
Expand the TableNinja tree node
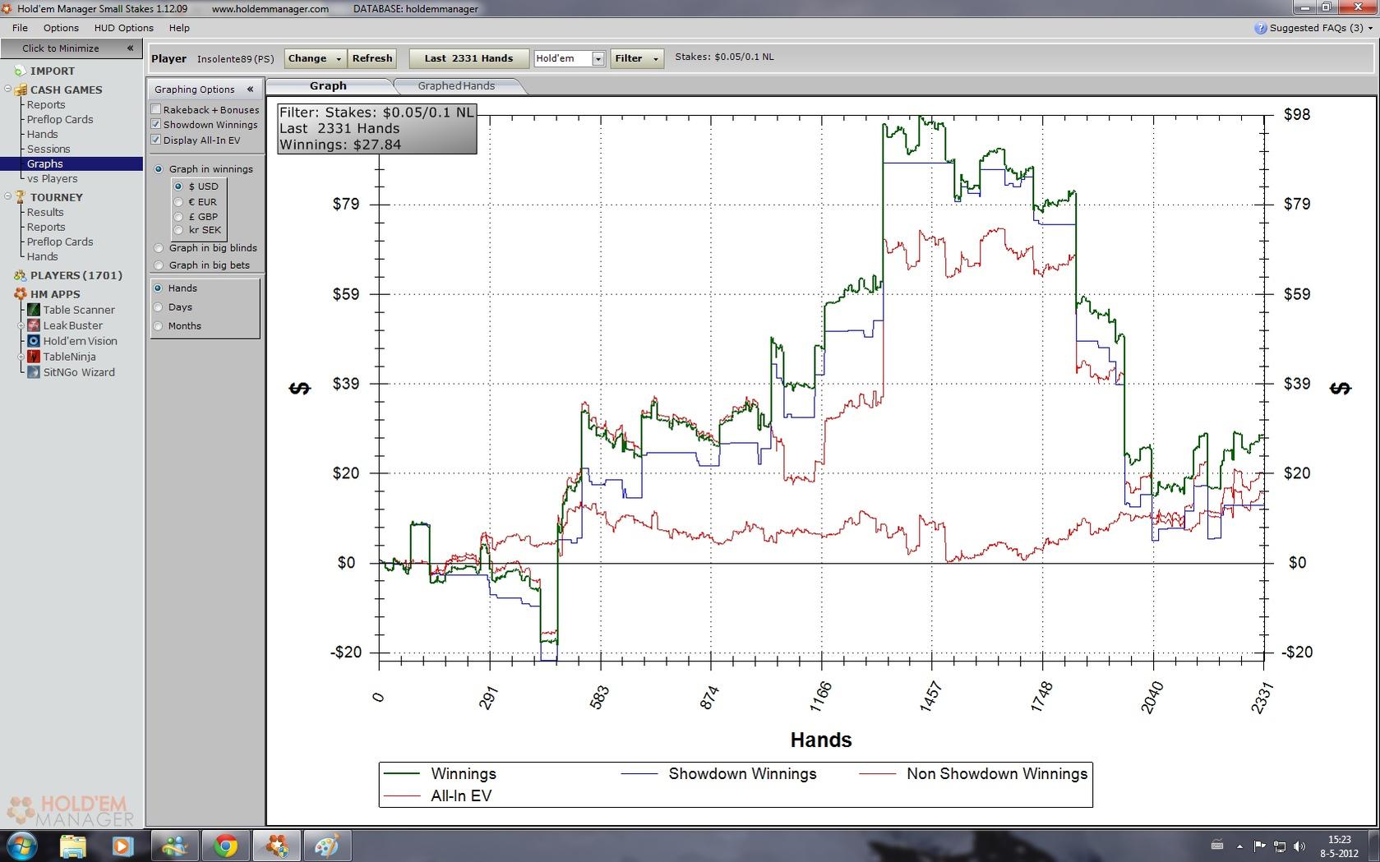21,357
